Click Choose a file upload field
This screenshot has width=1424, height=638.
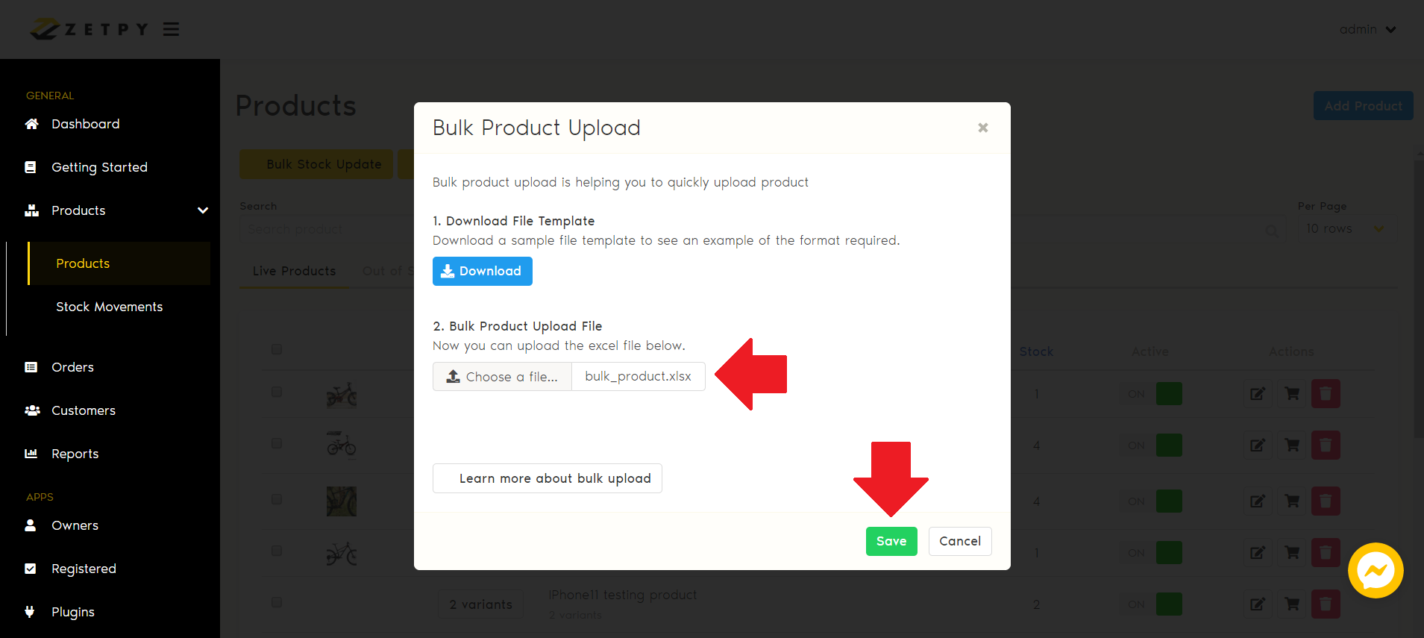pos(502,377)
